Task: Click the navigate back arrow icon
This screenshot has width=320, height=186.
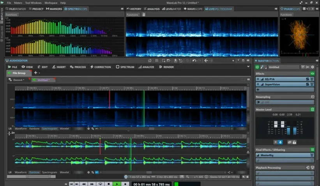Action: tap(206, 60)
